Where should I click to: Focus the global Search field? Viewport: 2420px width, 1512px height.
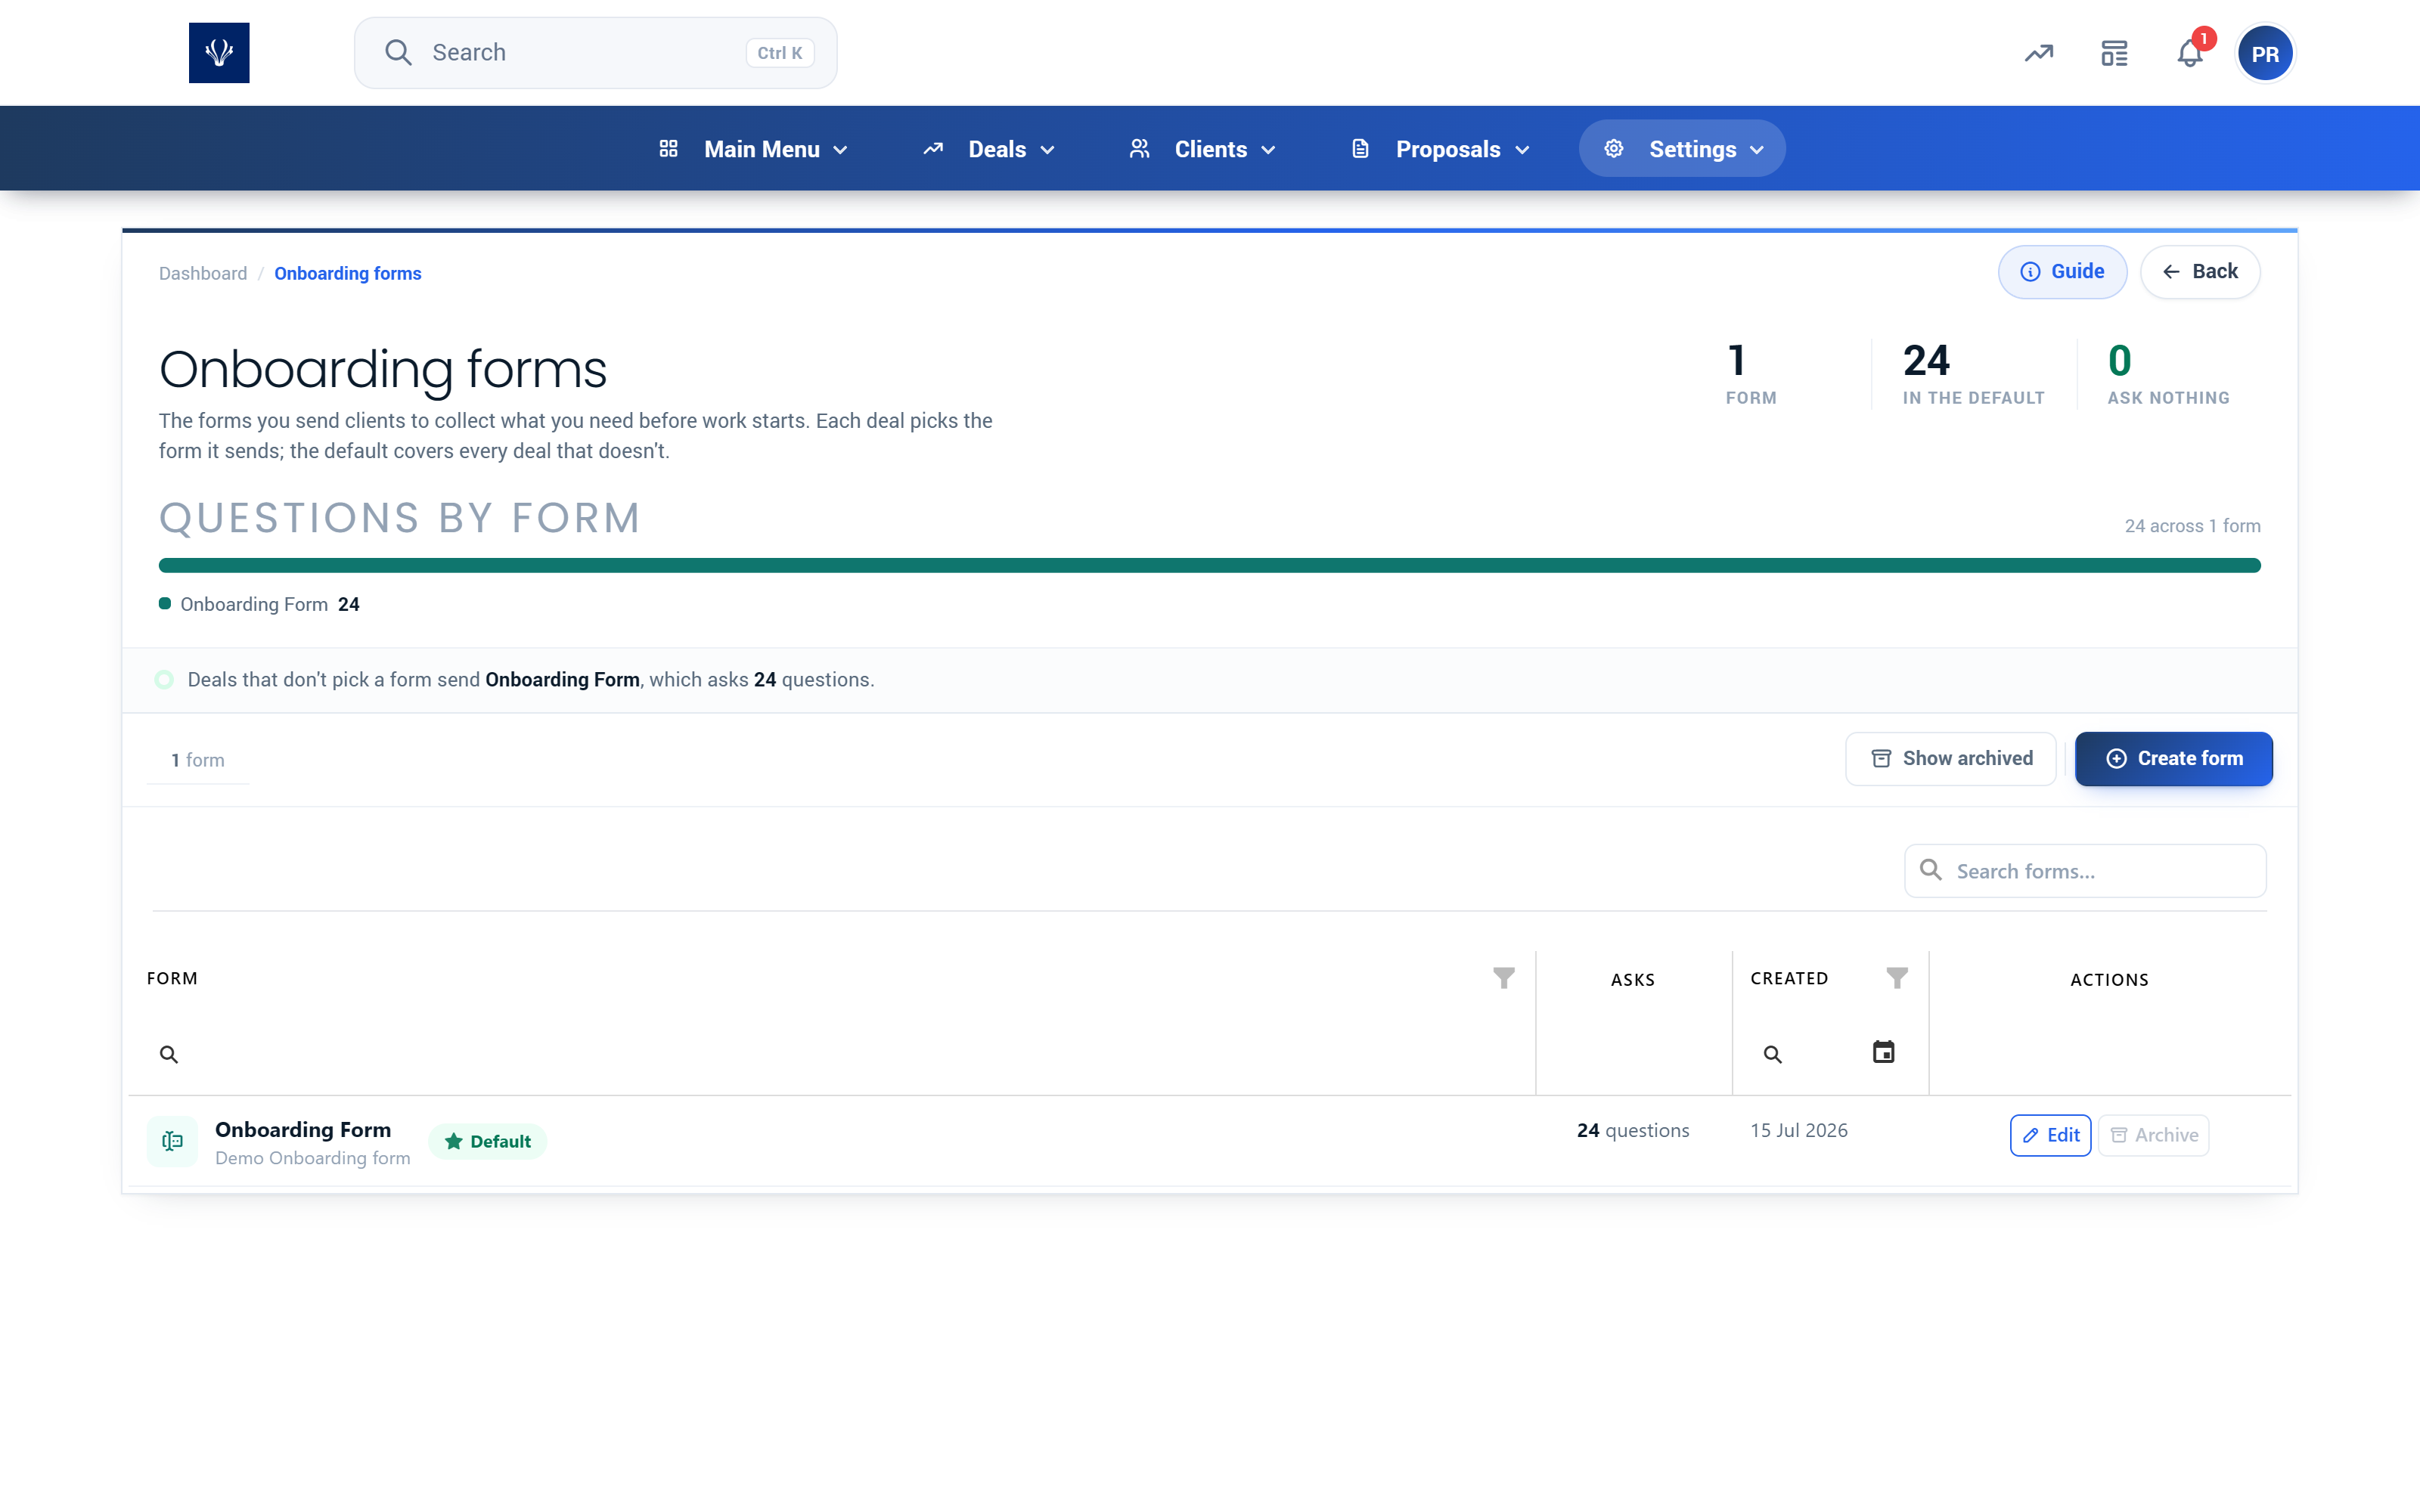(x=596, y=53)
